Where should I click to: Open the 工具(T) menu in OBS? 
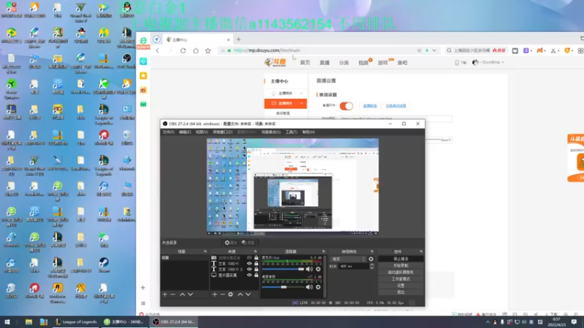tap(291, 132)
